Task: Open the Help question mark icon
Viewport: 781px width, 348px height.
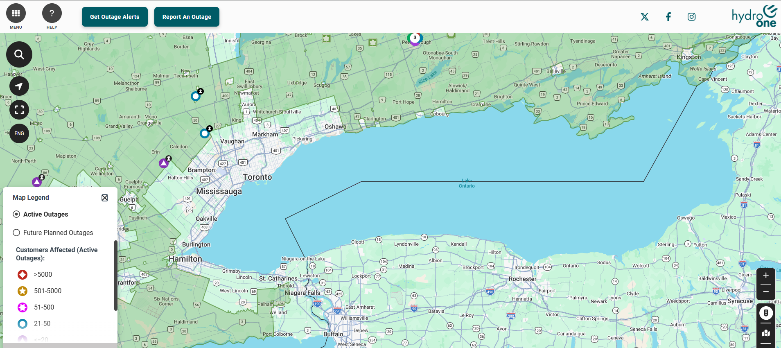Action: [52, 14]
